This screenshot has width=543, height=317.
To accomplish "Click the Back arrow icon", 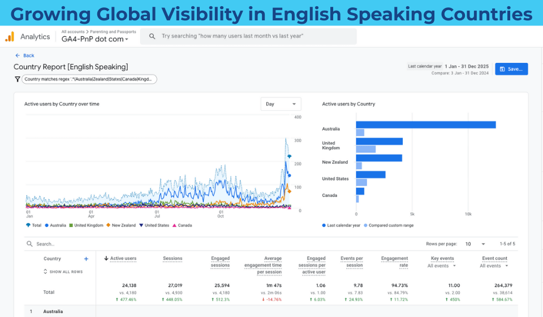I will coord(18,55).
